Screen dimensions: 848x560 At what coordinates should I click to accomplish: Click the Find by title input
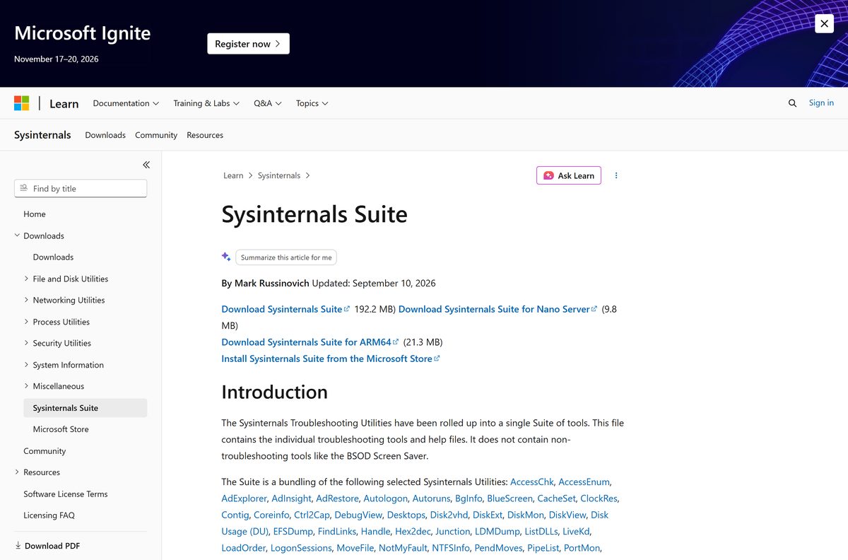point(81,188)
